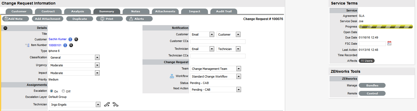Click info icon beside item number 10000101
The image size is (417, 111).
point(65,45)
